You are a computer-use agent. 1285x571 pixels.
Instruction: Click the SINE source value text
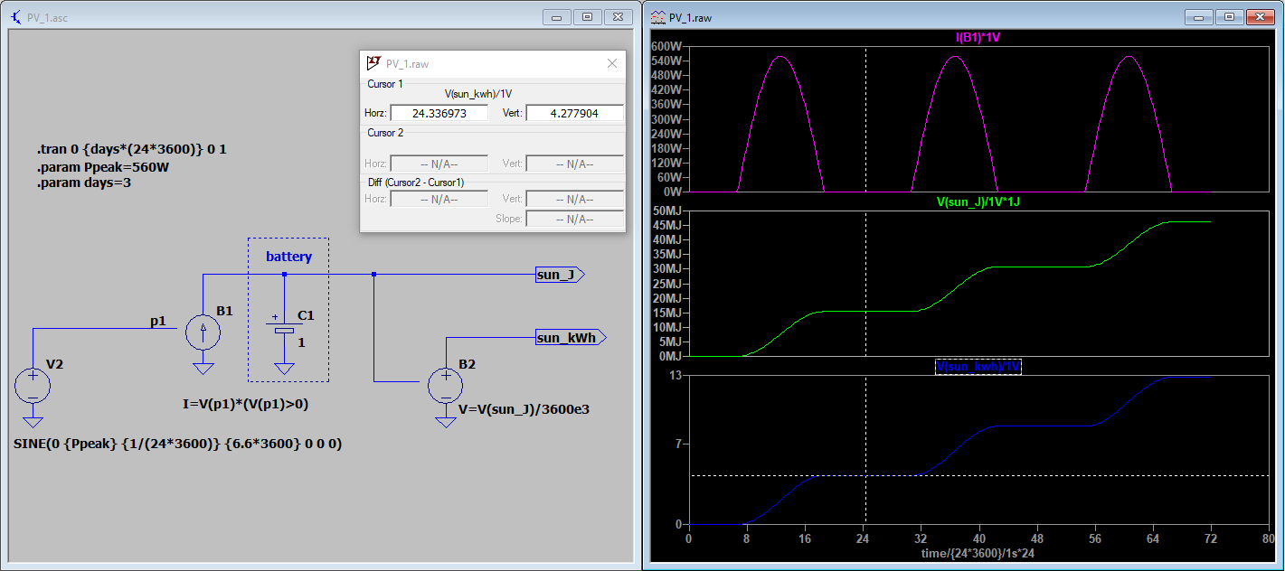coord(178,445)
